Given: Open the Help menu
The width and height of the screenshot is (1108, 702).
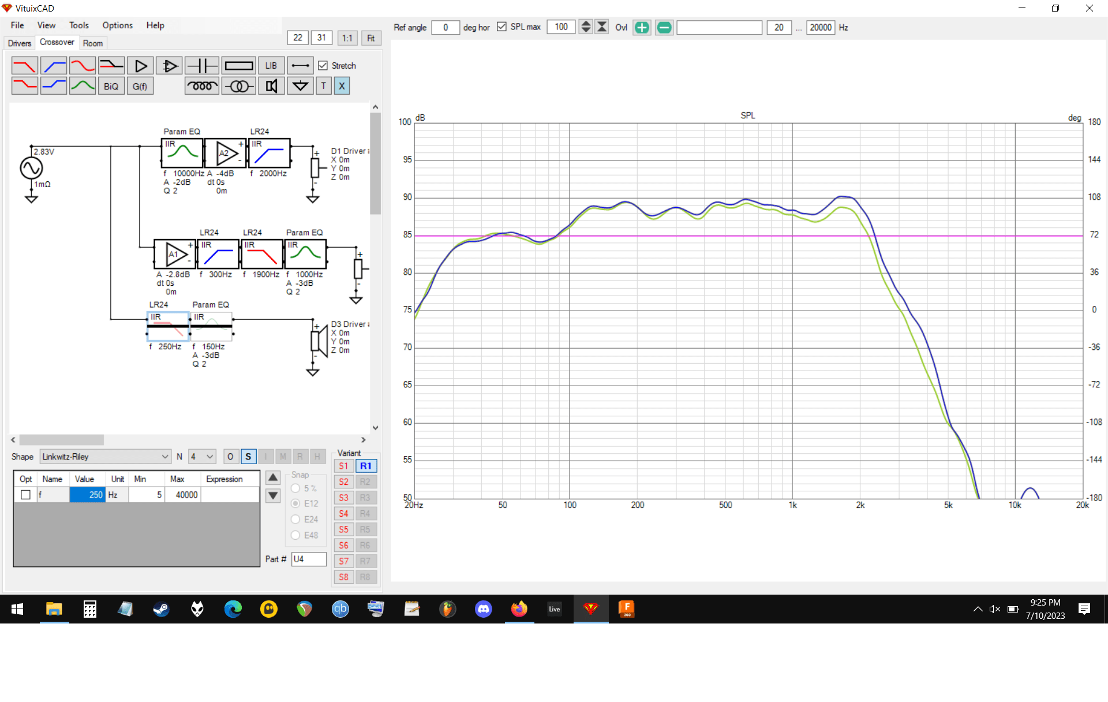Looking at the screenshot, I should click(155, 25).
